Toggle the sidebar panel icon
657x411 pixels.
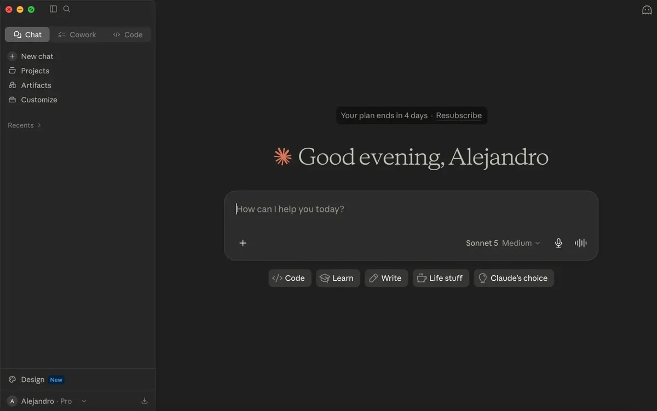pyautogui.click(x=53, y=9)
